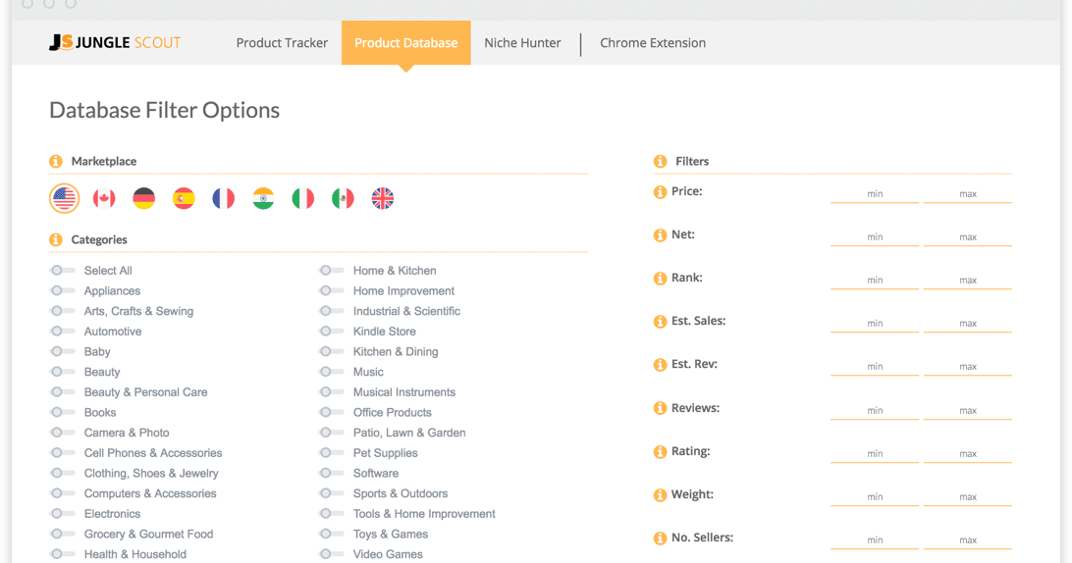The width and height of the screenshot is (1072, 563).
Task: Toggle the Beauty & Personal Care switch
Action: [x=63, y=392]
